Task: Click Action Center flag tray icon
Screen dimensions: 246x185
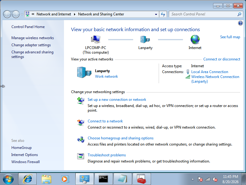Action: [x=200, y=179]
